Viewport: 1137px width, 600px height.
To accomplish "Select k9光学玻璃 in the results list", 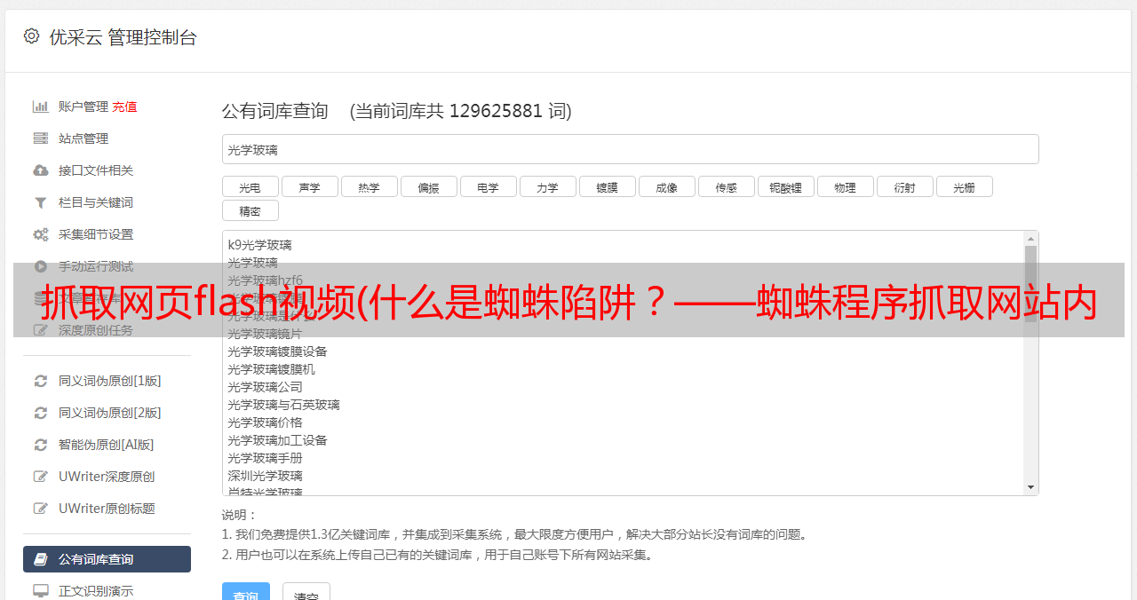I will click(x=259, y=245).
